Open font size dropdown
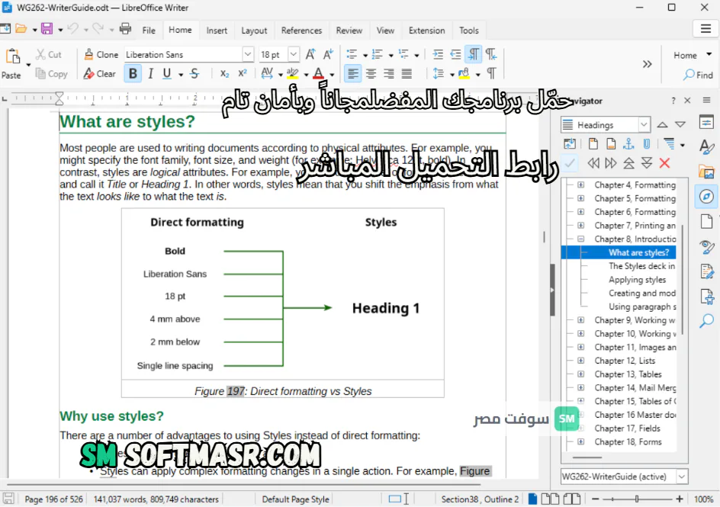The image size is (720, 507). click(x=294, y=54)
